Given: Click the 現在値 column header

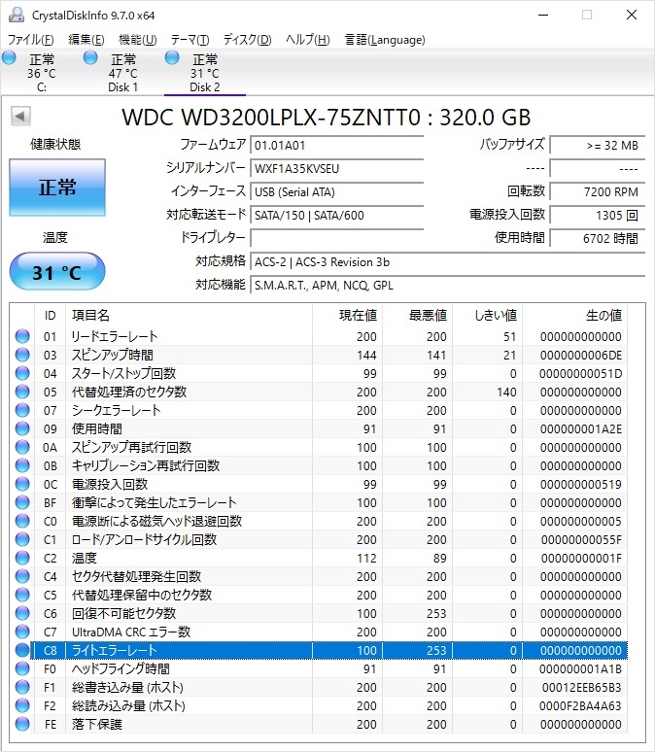Looking at the screenshot, I should [347, 315].
